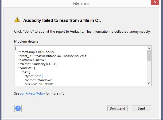
Task: Click the scrollbar thumb in the Problem details box
Action: point(149,55)
